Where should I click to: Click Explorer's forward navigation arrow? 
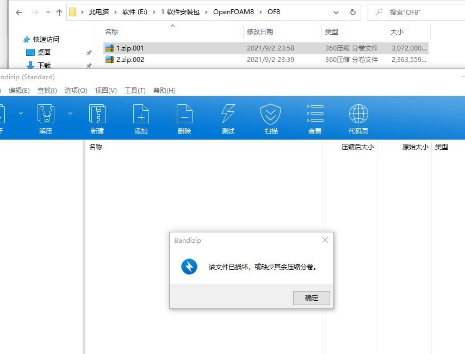35,12
